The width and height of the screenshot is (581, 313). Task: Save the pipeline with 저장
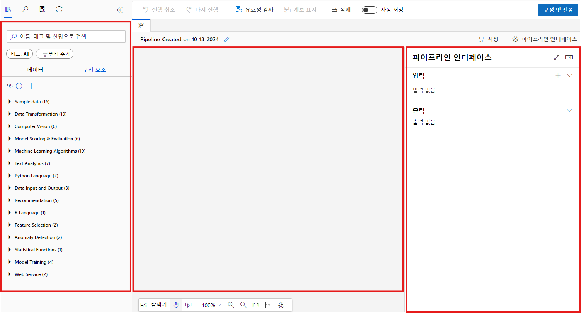click(488, 39)
